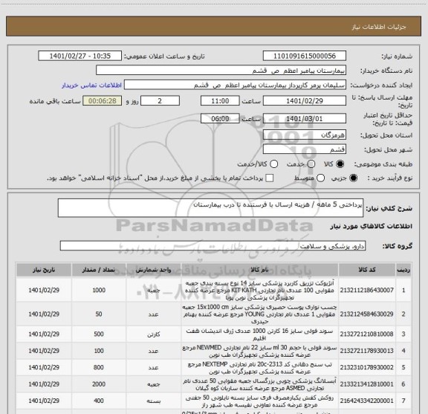This screenshot has height=414, width=428.
Task: Click the goods group field دارو، پزشکی و سلامت
Action: click(213, 246)
